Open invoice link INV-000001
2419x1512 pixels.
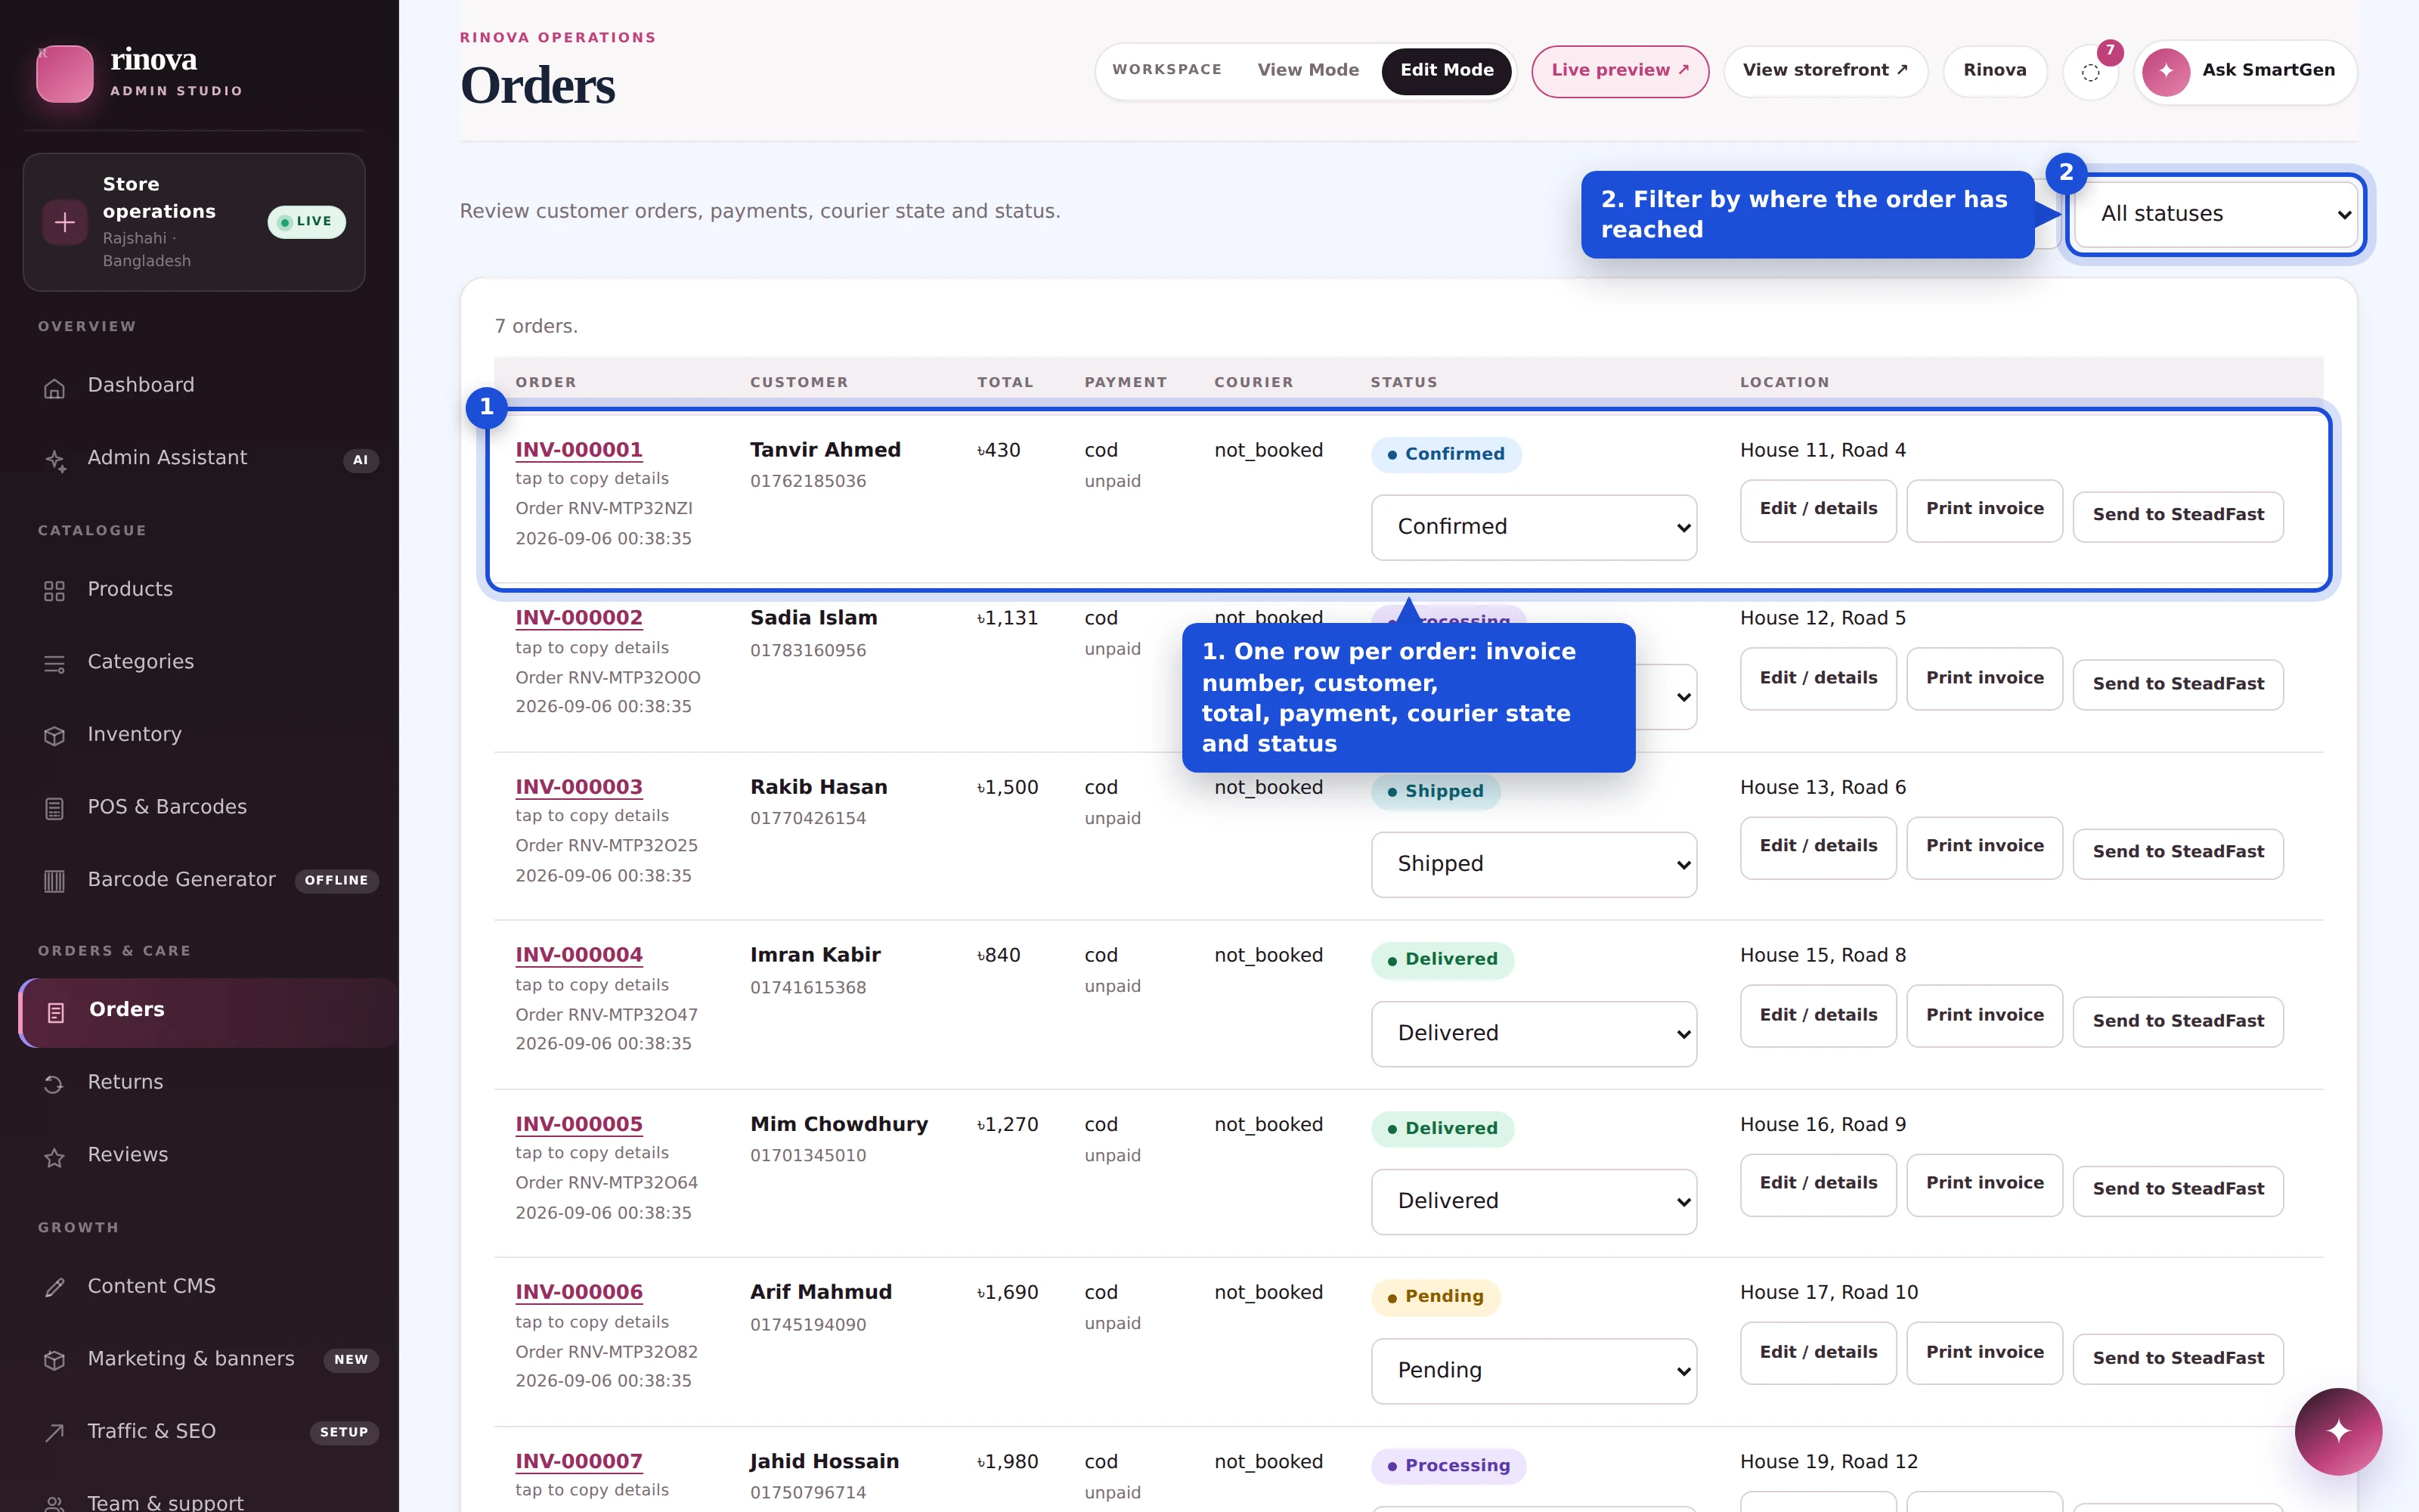click(x=579, y=450)
